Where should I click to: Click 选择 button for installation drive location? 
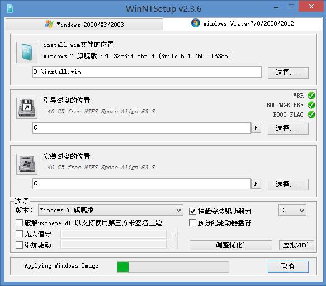click(288, 184)
